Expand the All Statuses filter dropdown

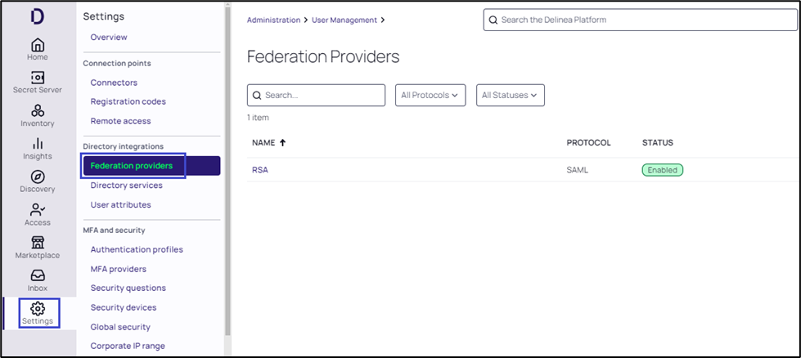[511, 96]
